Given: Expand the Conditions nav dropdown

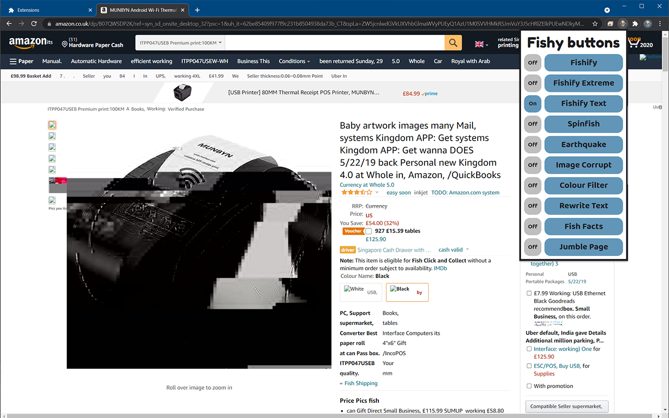Looking at the screenshot, I should click(294, 61).
